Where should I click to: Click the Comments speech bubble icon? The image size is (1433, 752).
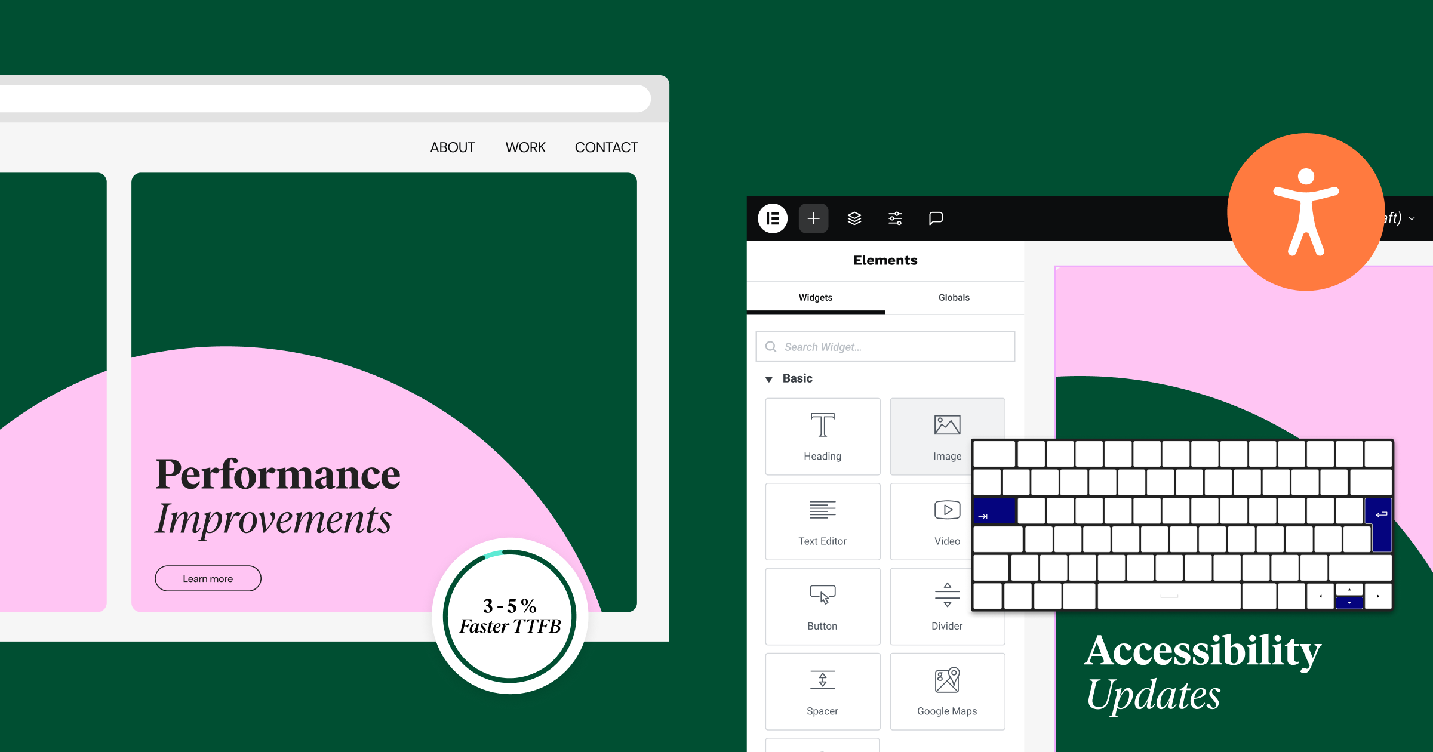(936, 221)
